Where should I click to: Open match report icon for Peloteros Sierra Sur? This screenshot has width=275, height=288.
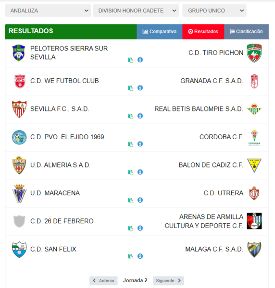coord(131,60)
